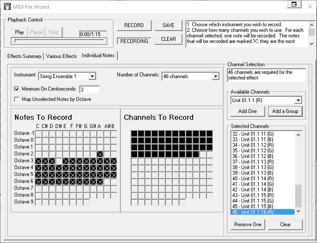317x243 pixels.
Task: Click down arrow of instructions scrollbar
Action: (312, 43)
